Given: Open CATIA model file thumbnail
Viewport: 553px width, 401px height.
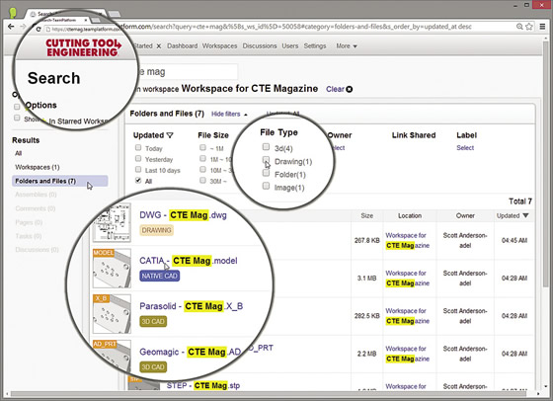Looking at the screenshot, I should click(x=112, y=269).
